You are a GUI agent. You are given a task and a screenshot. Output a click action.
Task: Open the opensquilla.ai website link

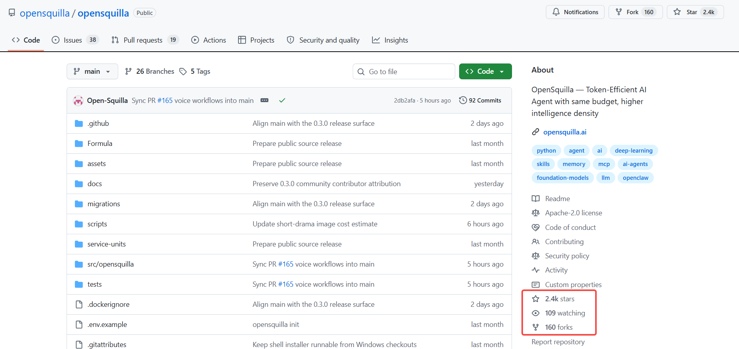click(565, 132)
